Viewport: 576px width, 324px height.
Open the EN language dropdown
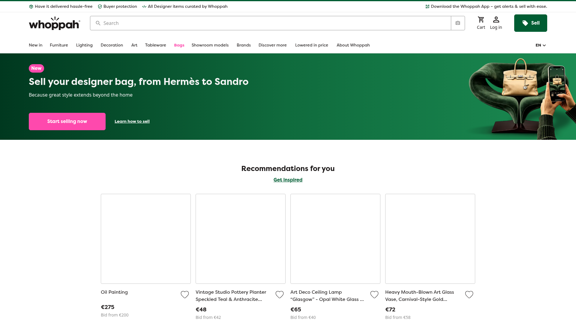[x=541, y=45]
